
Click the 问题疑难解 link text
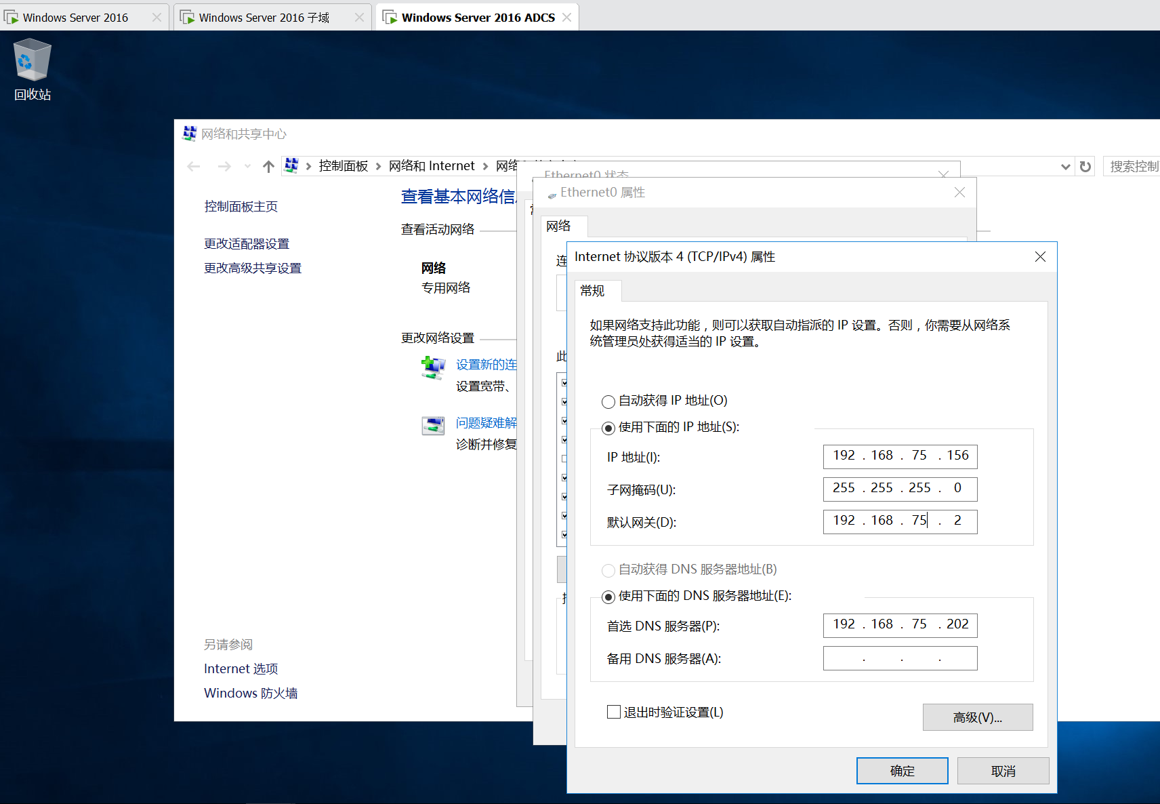(486, 423)
